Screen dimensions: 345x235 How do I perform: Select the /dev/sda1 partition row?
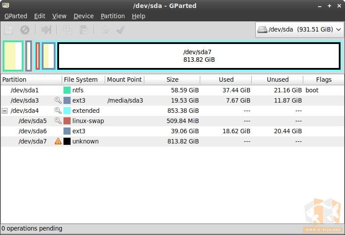(x=172, y=90)
